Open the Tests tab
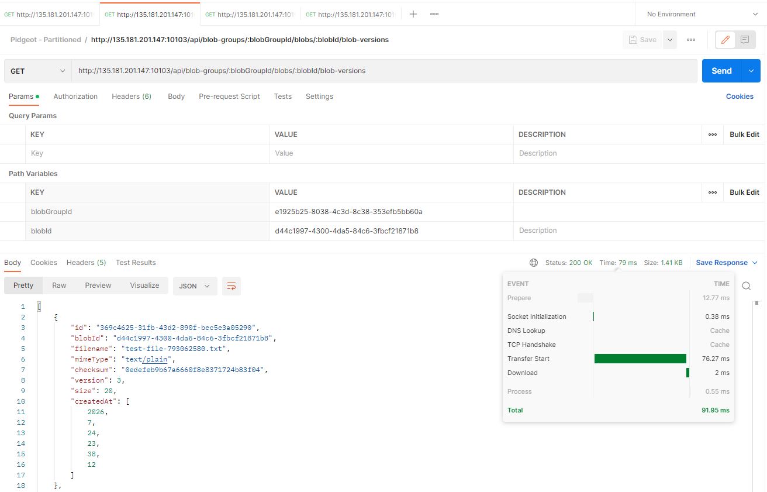The image size is (767, 492). click(282, 97)
